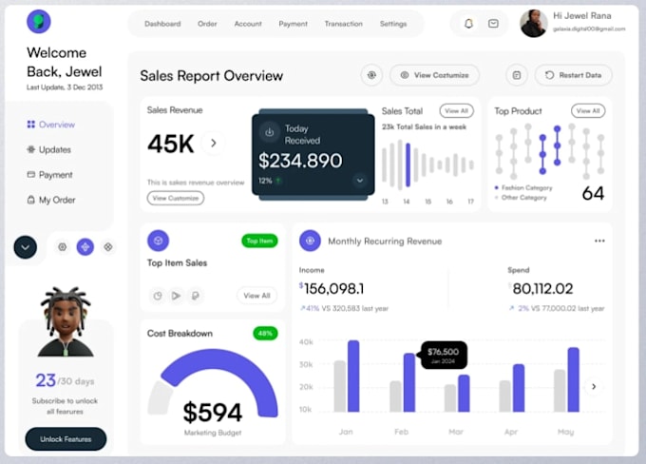Toggle the Other Category legend entry
Viewport: 646px width, 464px height.
[x=521, y=198]
